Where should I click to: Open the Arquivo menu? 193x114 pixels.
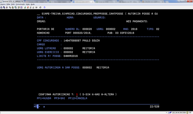3,4
